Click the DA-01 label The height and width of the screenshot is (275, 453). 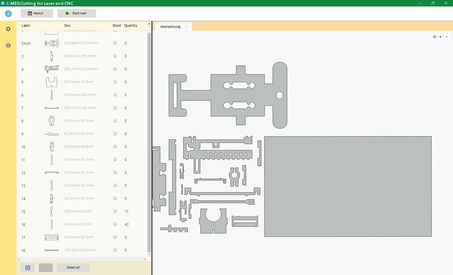pyautogui.click(x=26, y=43)
